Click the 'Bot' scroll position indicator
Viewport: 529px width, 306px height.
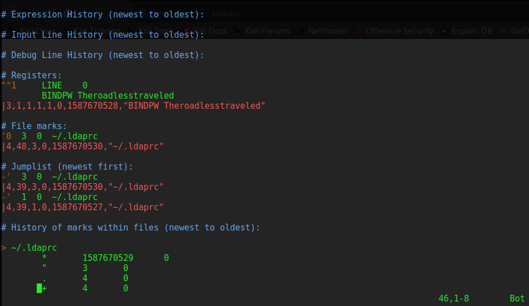[517, 299]
